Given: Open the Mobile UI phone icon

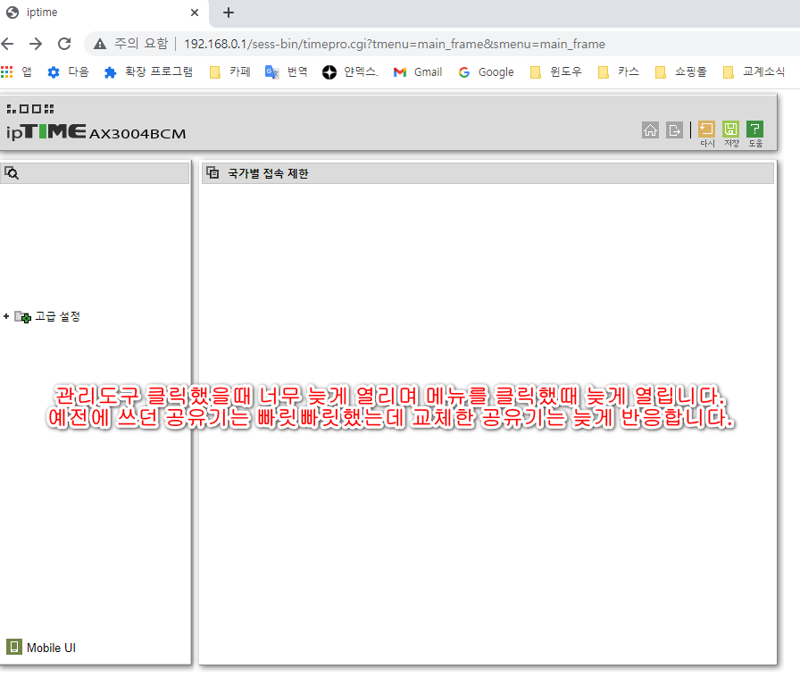Looking at the screenshot, I should coord(13,647).
